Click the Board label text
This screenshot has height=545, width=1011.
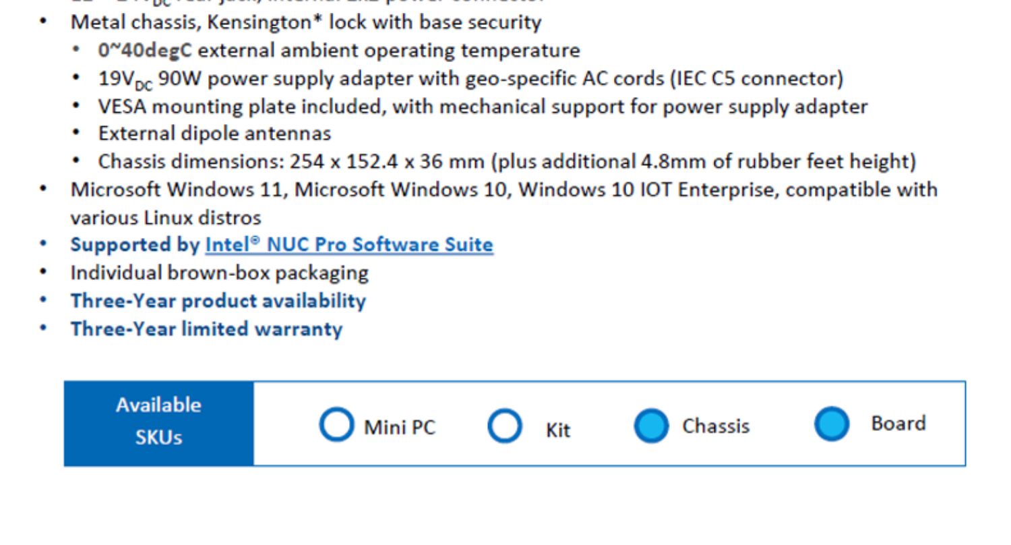click(x=898, y=424)
